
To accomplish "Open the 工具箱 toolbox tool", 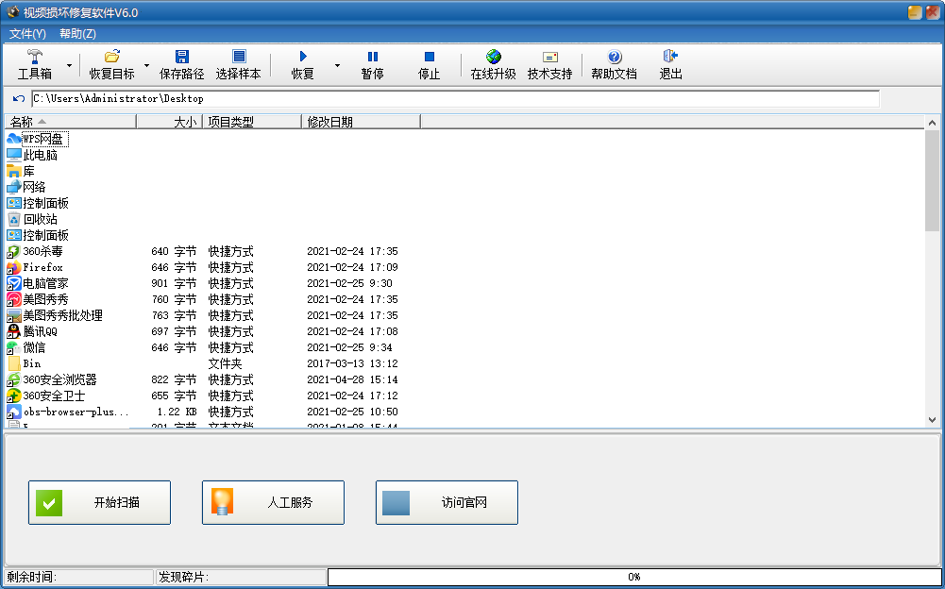I will click(36, 64).
